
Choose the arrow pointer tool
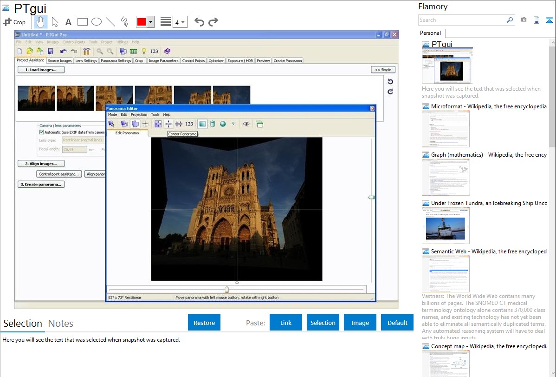point(55,22)
